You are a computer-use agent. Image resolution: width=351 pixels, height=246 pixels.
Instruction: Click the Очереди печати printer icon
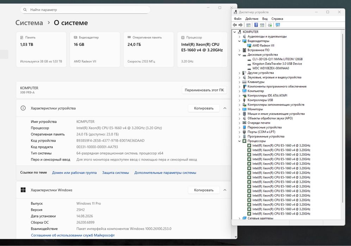click(245, 123)
